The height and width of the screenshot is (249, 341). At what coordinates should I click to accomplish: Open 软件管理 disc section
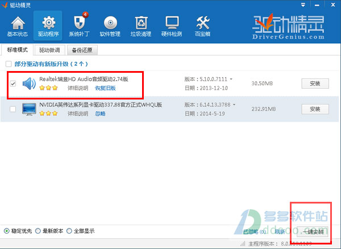(110, 26)
